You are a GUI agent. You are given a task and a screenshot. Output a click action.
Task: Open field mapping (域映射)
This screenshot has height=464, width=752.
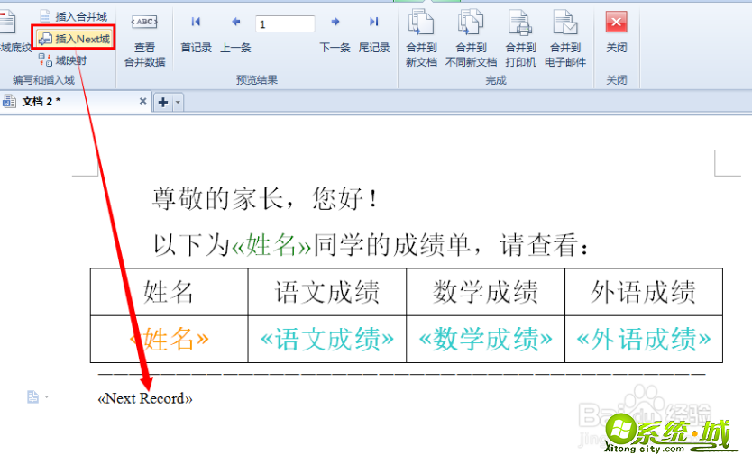(62, 60)
